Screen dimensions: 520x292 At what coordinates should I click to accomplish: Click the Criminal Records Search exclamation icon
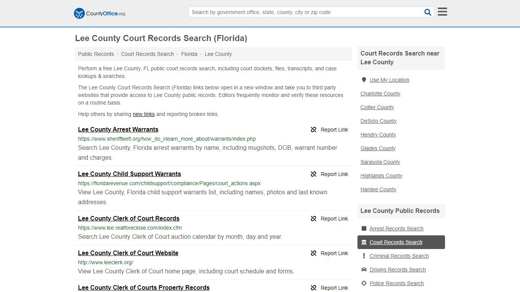pos(364,256)
